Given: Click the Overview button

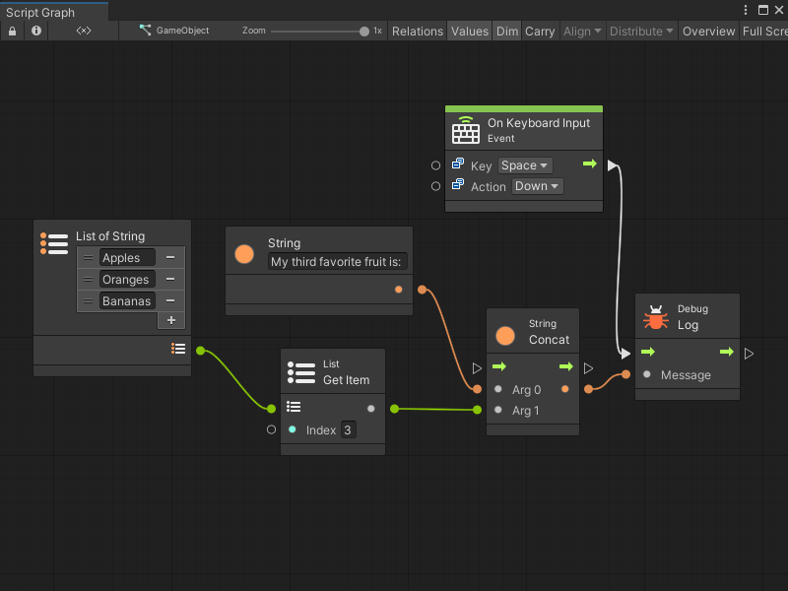Looking at the screenshot, I should (x=708, y=31).
